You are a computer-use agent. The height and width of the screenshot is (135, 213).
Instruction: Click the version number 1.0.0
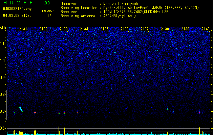(x=46, y=3)
